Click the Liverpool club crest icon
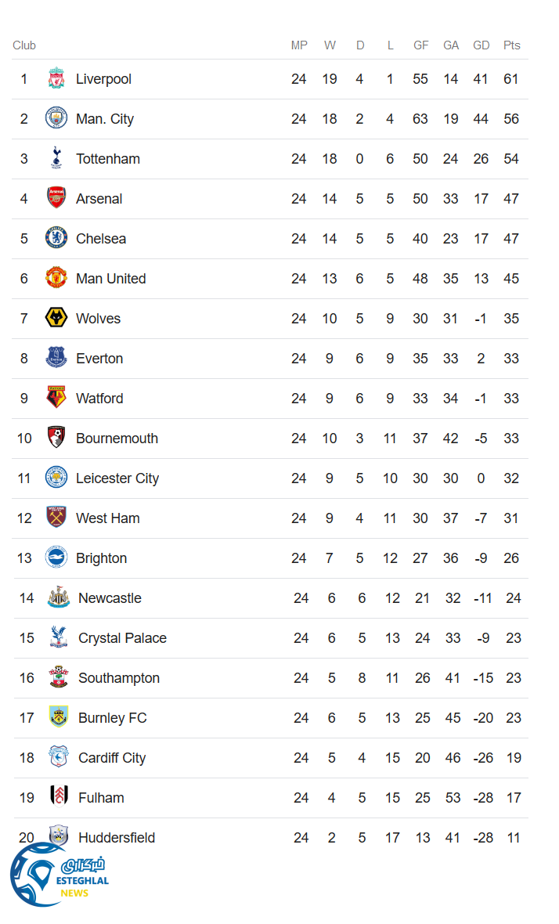This screenshot has height=924, width=559. coord(56,79)
